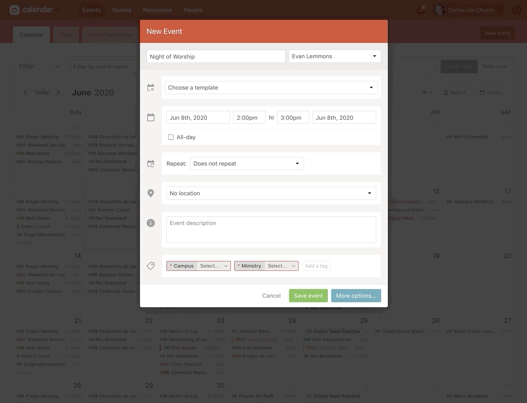Screen dimensions: 527x403
Task: Open help with the question mark icon
Action: pos(516,10)
